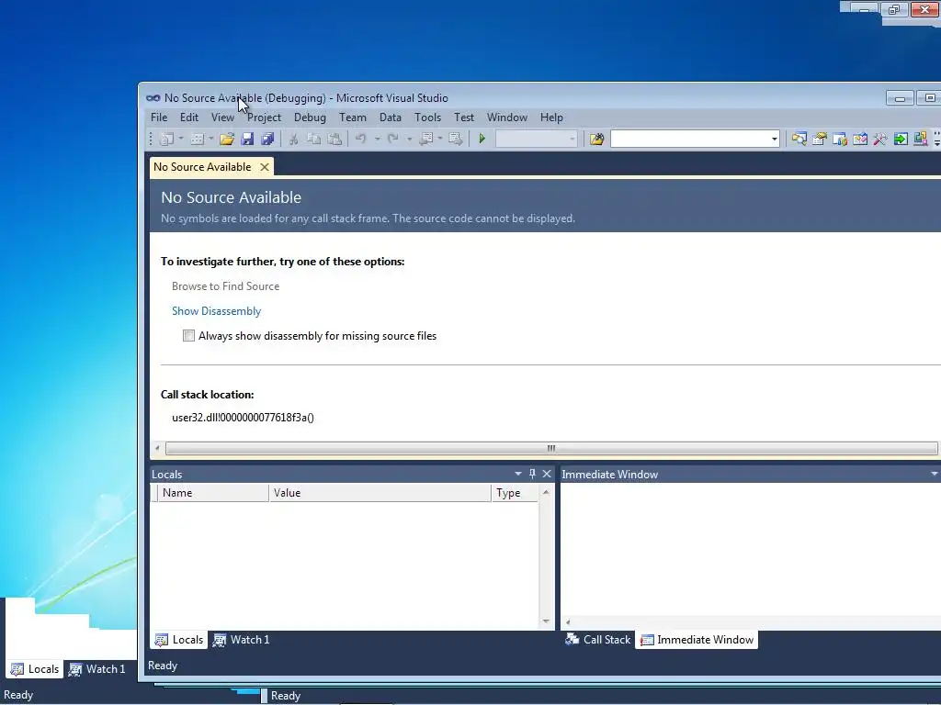This screenshot has height=705, width=941.
Task: Close the Locals panel
Action: pyautogui.click(x=547, y=474)
